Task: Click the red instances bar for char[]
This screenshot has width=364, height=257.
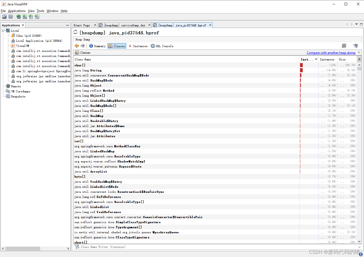Action: click(x=301, y=65)
